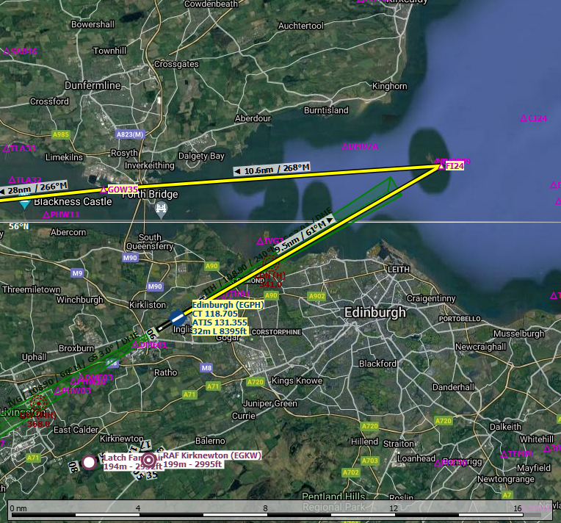Click the UW (HH) NDB symbol
This screenshot has width=561, height=523.
(39, 403)
